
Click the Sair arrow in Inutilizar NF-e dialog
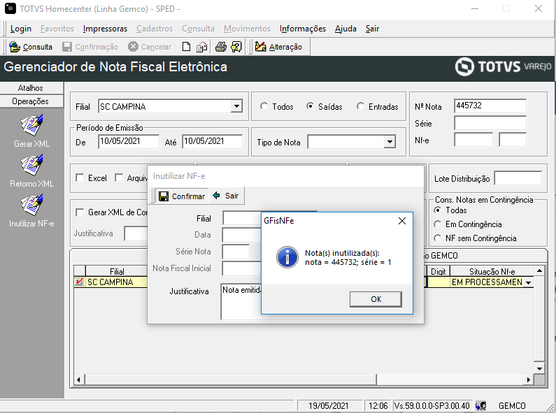[x=226, y=196]
